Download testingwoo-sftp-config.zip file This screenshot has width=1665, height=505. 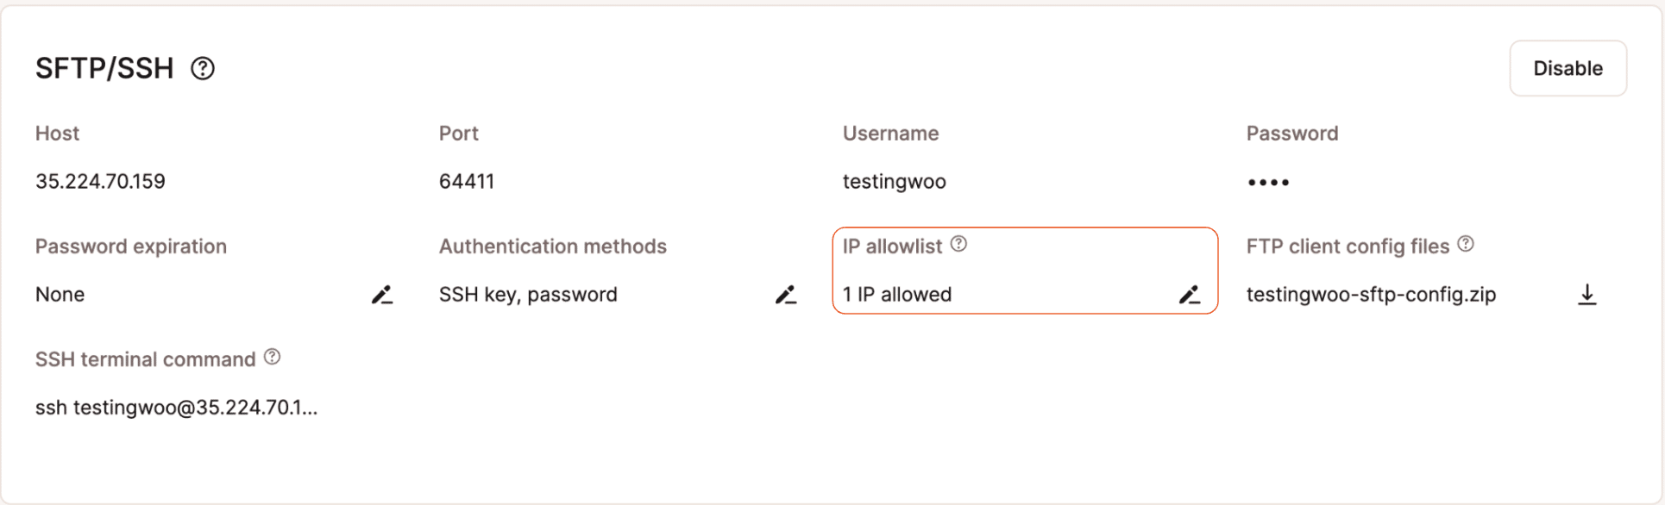point(1586,295)
